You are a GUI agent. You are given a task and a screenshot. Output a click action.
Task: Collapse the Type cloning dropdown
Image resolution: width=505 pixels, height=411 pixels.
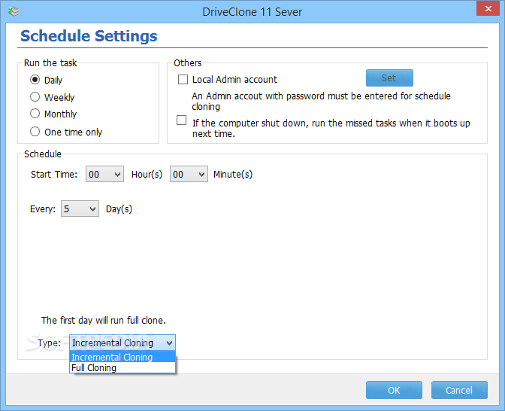click(x=122, y=342)
